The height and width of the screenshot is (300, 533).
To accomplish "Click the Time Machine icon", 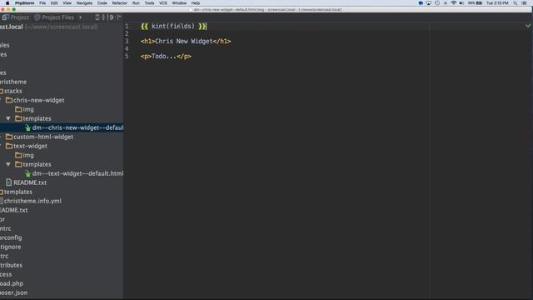I will pos(437,3).
